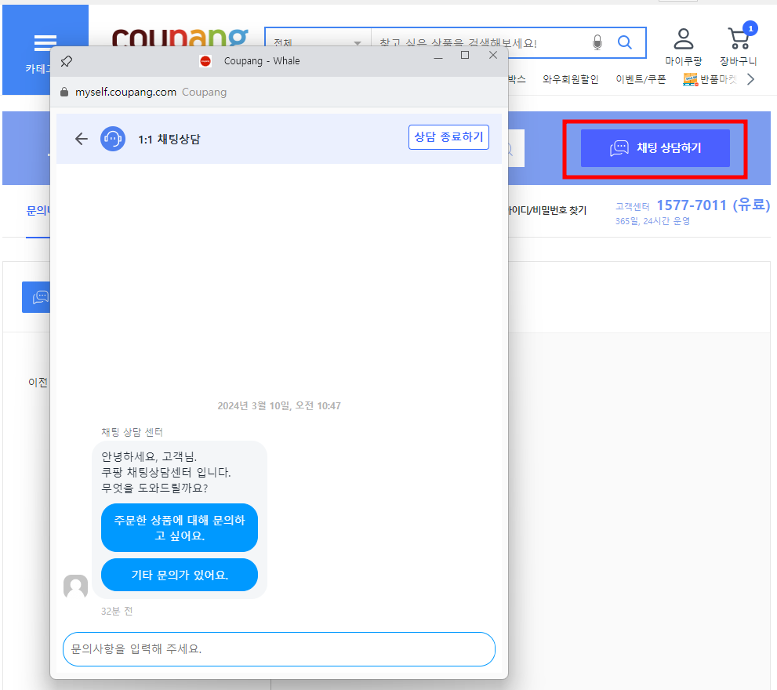The width and height of the screenshot is (777, 690).
Task: Expand more menu items with the right chevron
Action: 750,78
